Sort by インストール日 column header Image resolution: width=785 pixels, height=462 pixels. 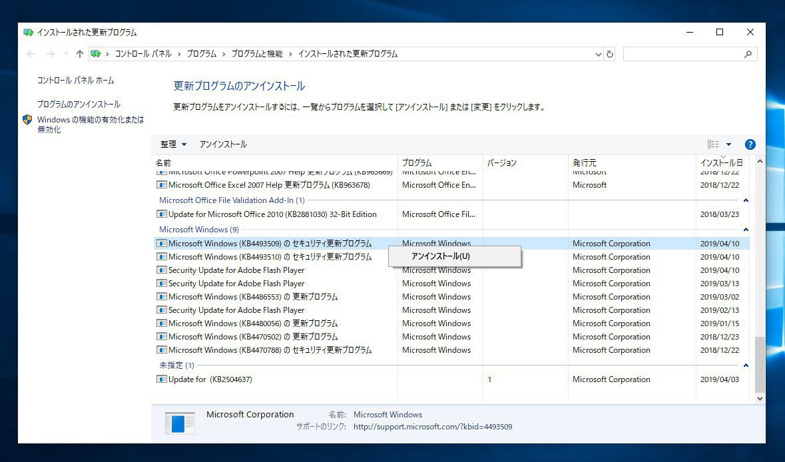click(x=722, y=162)
